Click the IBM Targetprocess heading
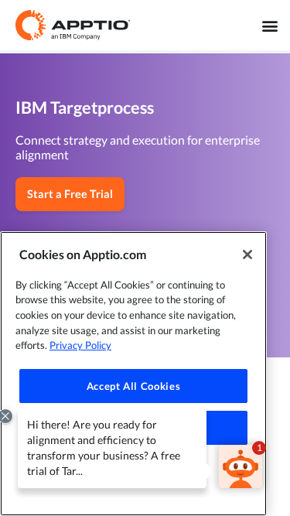Image resolution: width=290 pixels, height=516 pixels. click(x=85, y=108)
